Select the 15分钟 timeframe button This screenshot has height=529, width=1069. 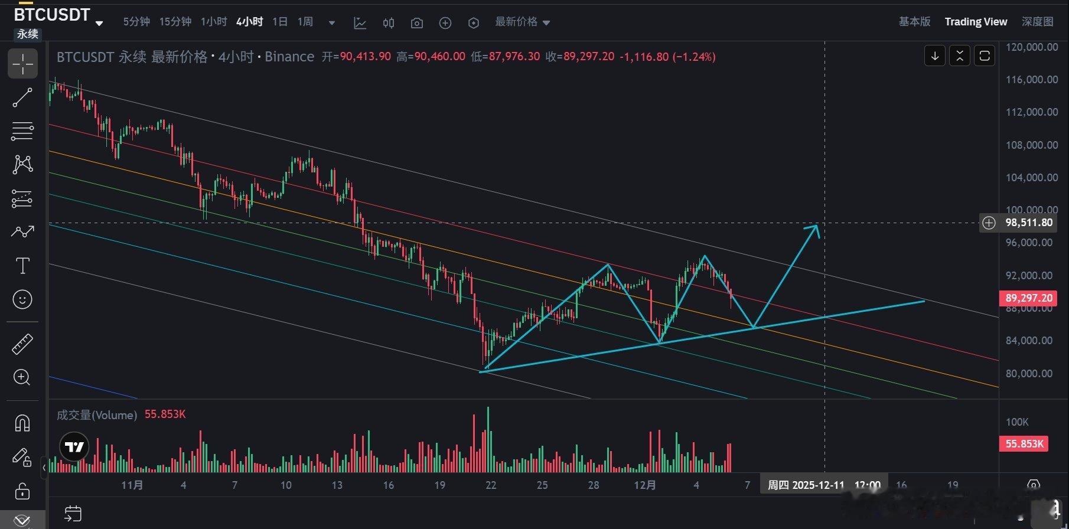[175, 22]
